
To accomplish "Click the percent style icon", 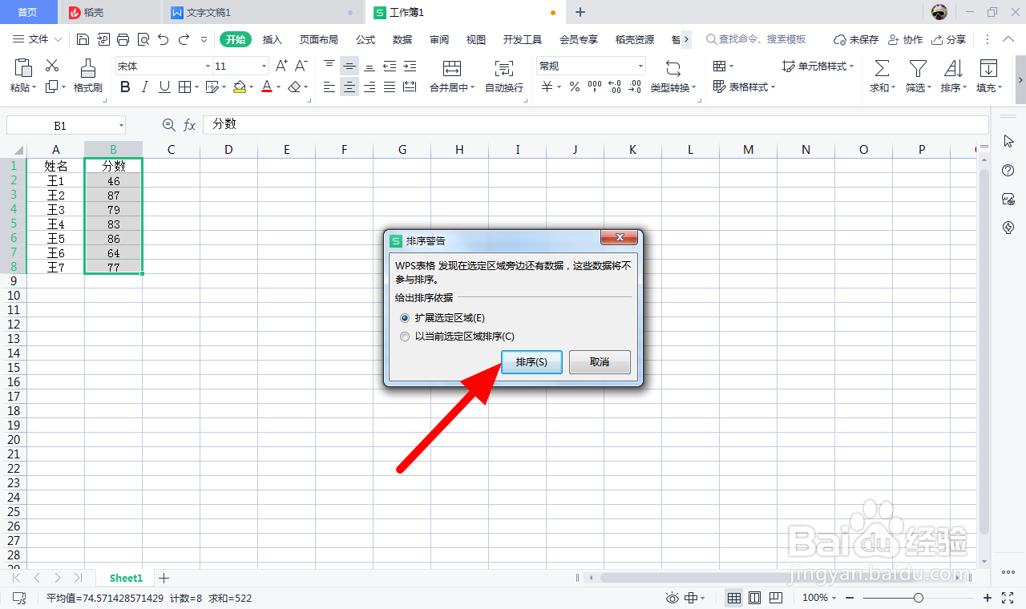I will [575, 87].
